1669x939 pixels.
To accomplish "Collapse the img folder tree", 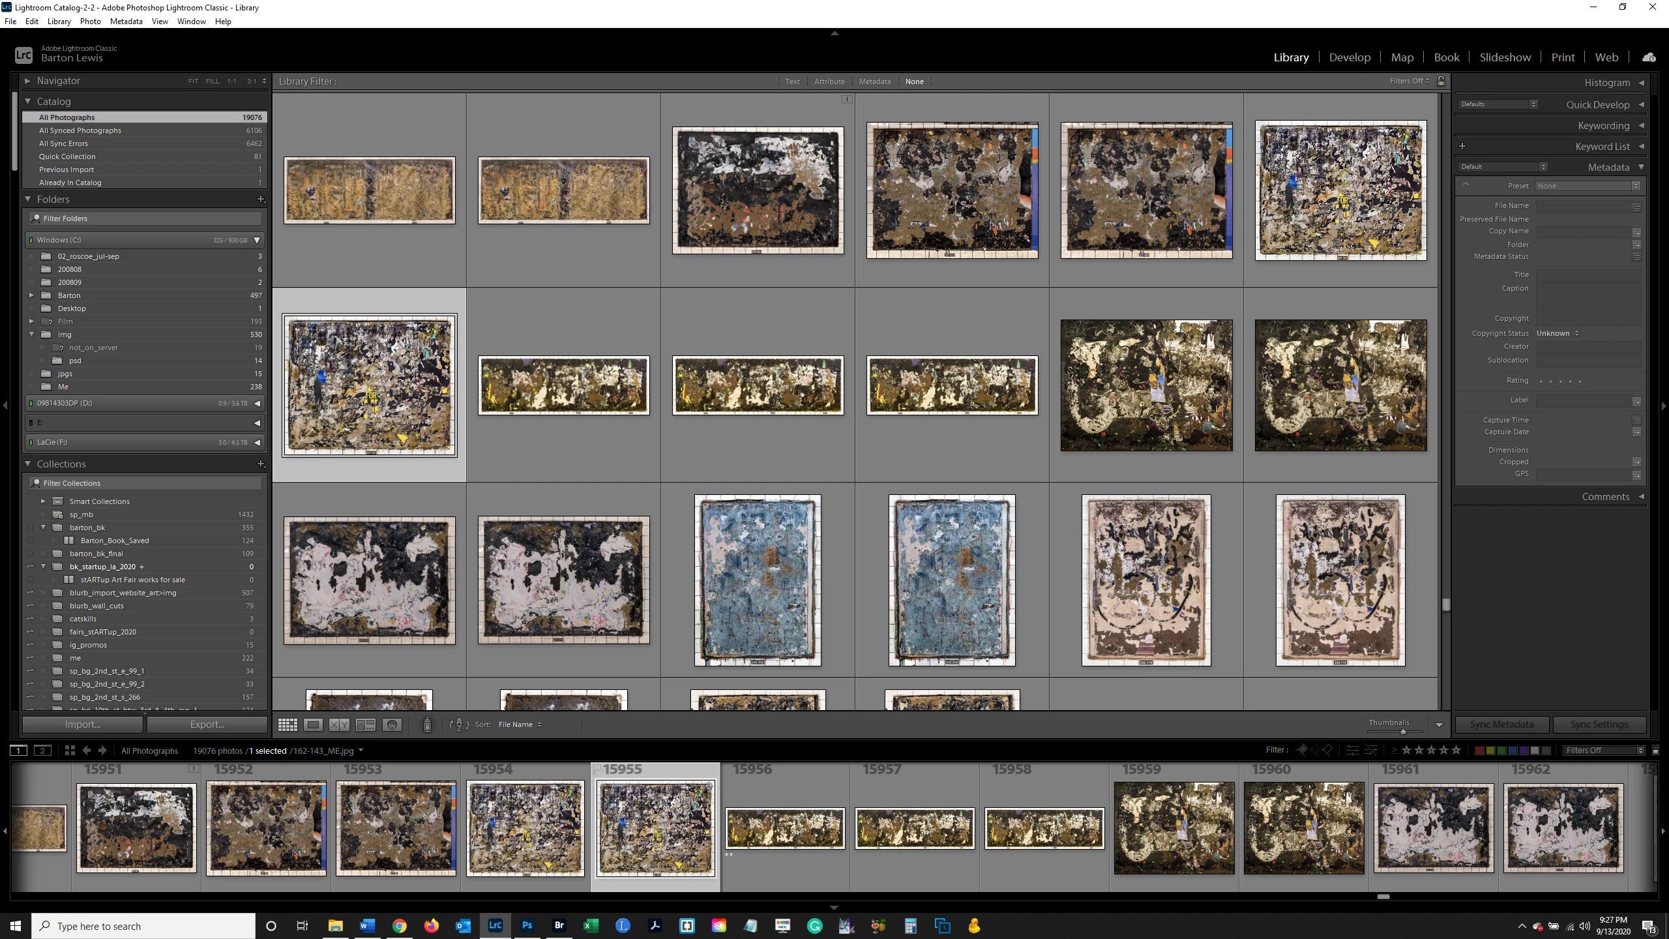I will pyautogui.click(x=31, y=335).
